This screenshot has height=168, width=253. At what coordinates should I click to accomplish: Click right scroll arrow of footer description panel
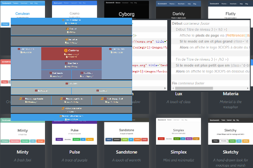tap(248, 88)
